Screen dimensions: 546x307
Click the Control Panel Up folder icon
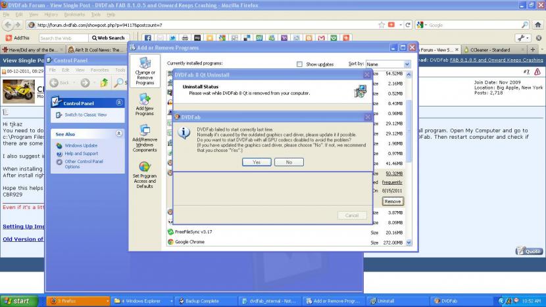coord(105,83)
